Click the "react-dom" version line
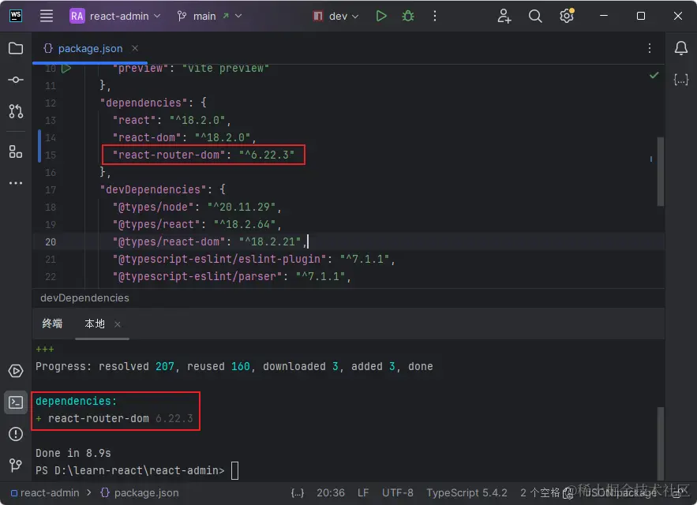This screenshot has height=505, width=697. (x=184, y=137)
